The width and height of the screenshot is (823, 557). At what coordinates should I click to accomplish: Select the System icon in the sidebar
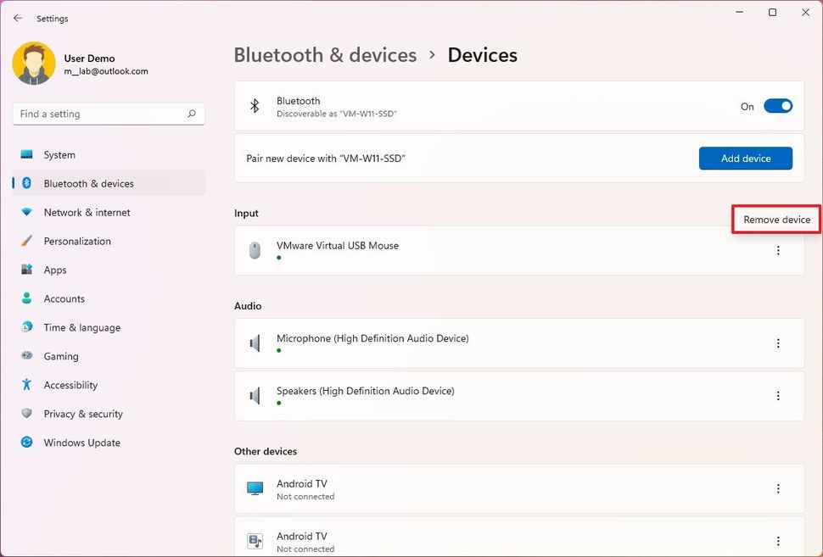pyautogui.click(x=28, y=154)
